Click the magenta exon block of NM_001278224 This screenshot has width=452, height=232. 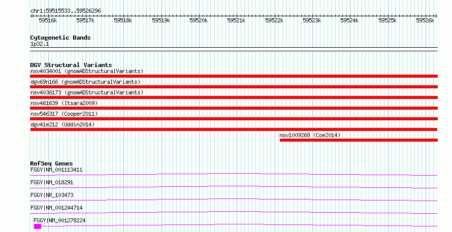pos(38,226)
